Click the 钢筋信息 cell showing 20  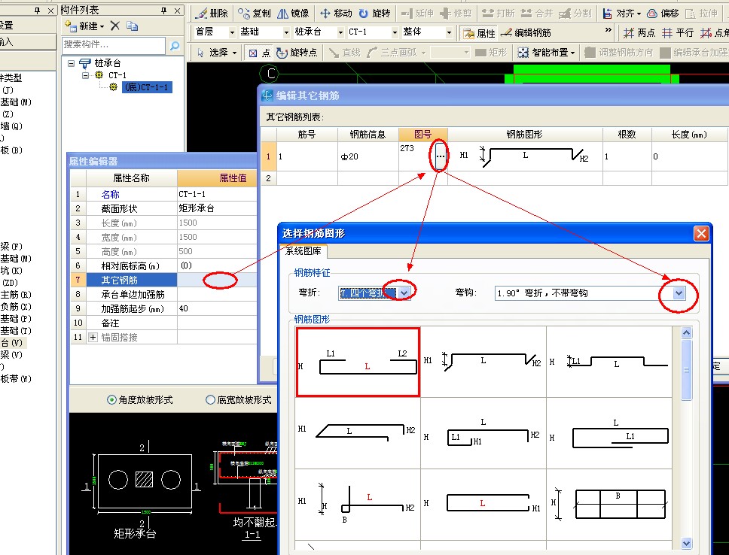coord(368,156)
